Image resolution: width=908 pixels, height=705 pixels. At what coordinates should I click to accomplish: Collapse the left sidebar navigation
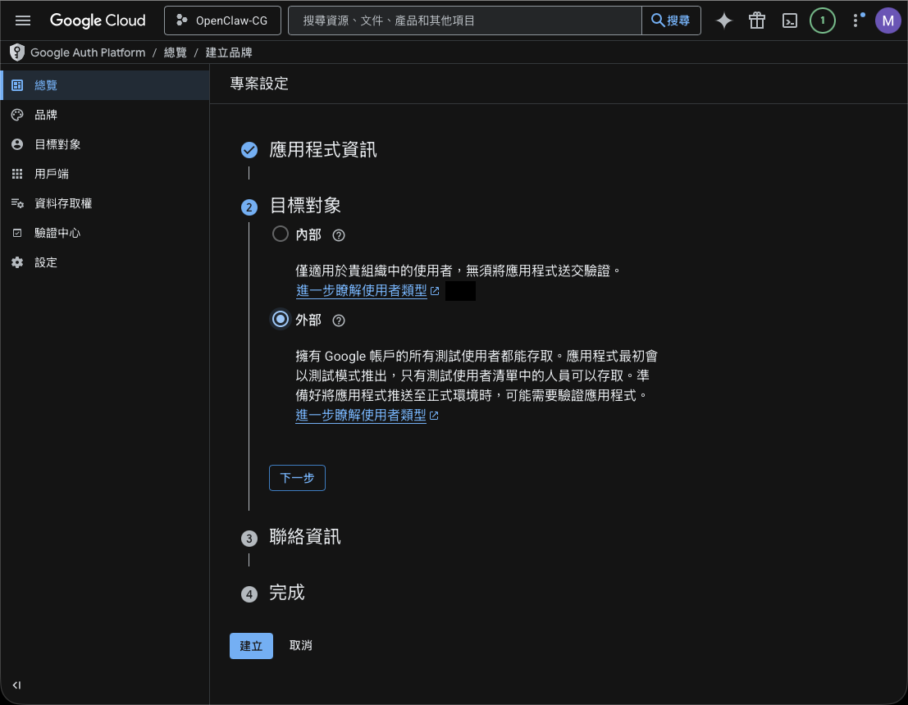click(x=16, y=685)
